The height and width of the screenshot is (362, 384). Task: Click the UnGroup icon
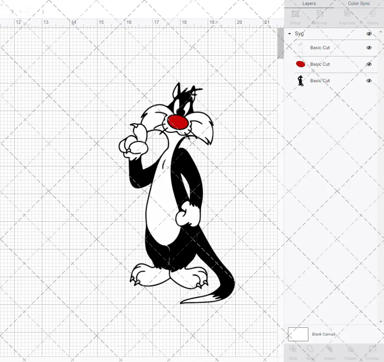[x=320, y=14]
